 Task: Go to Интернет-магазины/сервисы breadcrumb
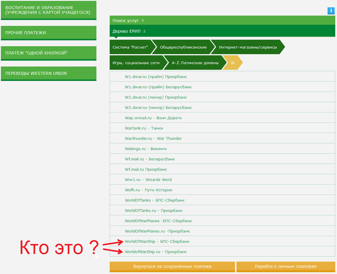(248, 47)
